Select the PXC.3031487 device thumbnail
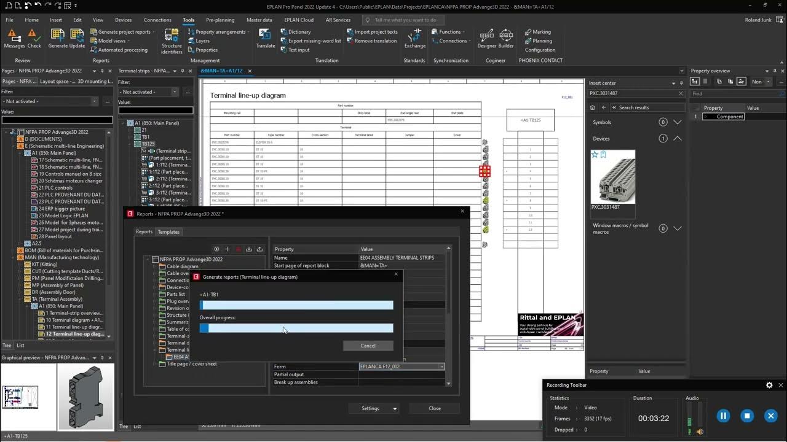The image size is (787, 442). 612,177
